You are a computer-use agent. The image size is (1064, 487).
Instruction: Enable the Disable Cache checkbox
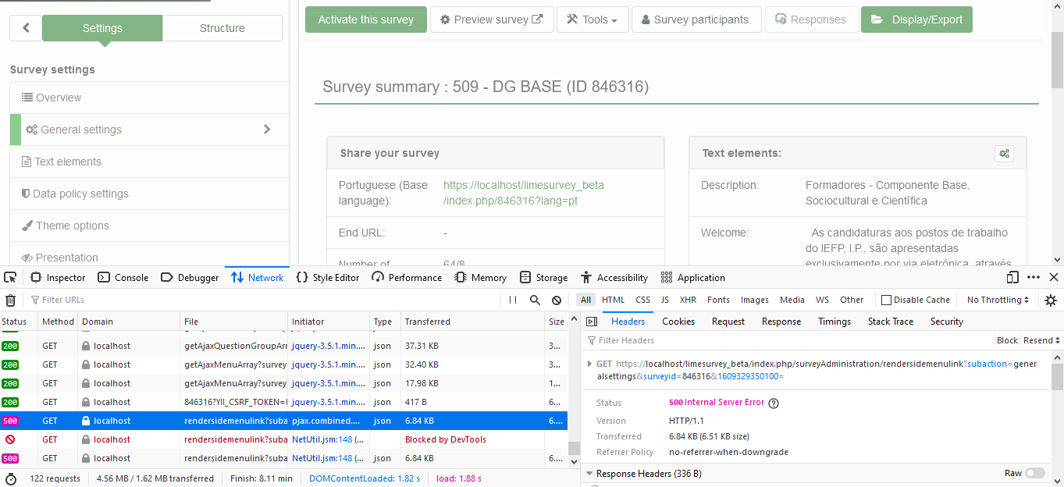click(x=886, y=300)
